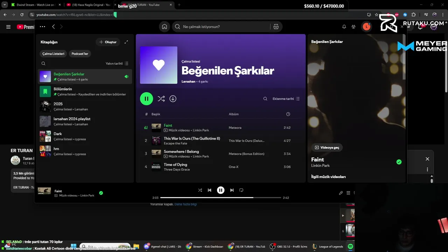Open Faint cover thumbnail in player bar
Image resolution: width=448 pixels, height=252 pixels.
44,191
